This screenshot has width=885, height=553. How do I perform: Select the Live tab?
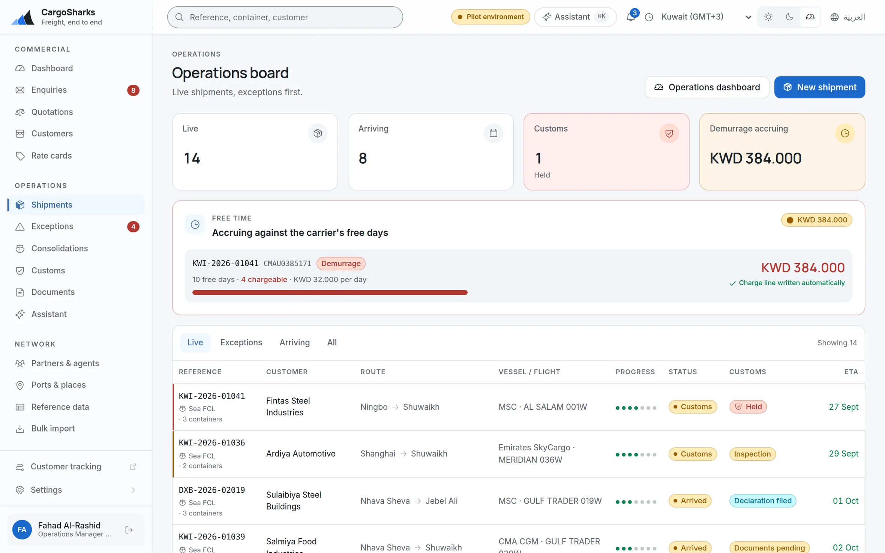tap(195, 343)
